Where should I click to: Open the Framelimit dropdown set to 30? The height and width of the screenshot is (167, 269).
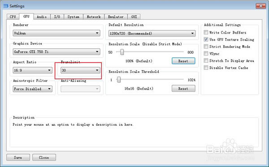pyautogui.click(x=80, y=70)
